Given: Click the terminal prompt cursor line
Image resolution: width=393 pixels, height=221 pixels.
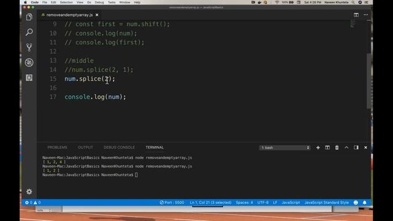Looking at the screenshot, I should [x=90, y=175].
